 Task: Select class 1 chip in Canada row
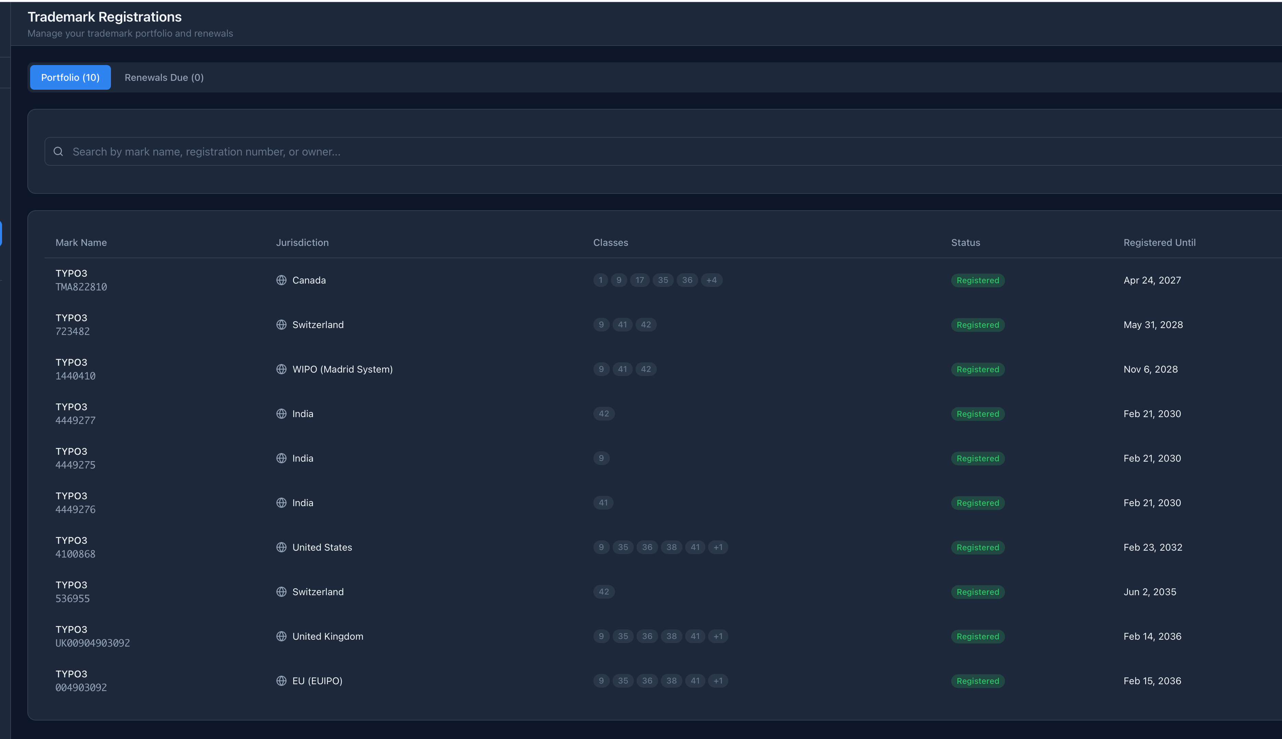tap(600, 280)
